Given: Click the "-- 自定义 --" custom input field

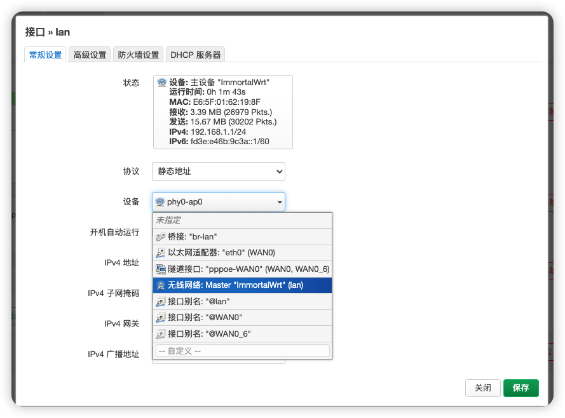Looking at the screenshot, I should (242, 350).
